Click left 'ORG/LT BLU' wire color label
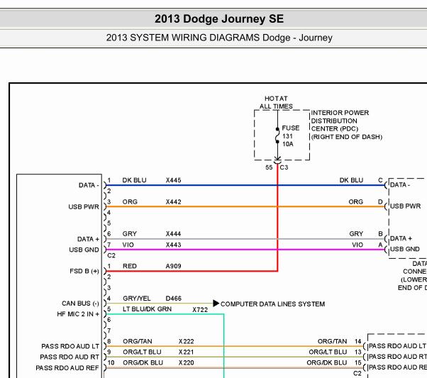 click(142, 352)
